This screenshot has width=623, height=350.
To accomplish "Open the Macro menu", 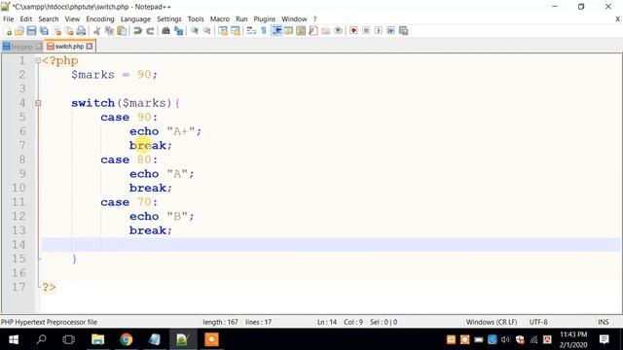I will (x=220, y=19).
